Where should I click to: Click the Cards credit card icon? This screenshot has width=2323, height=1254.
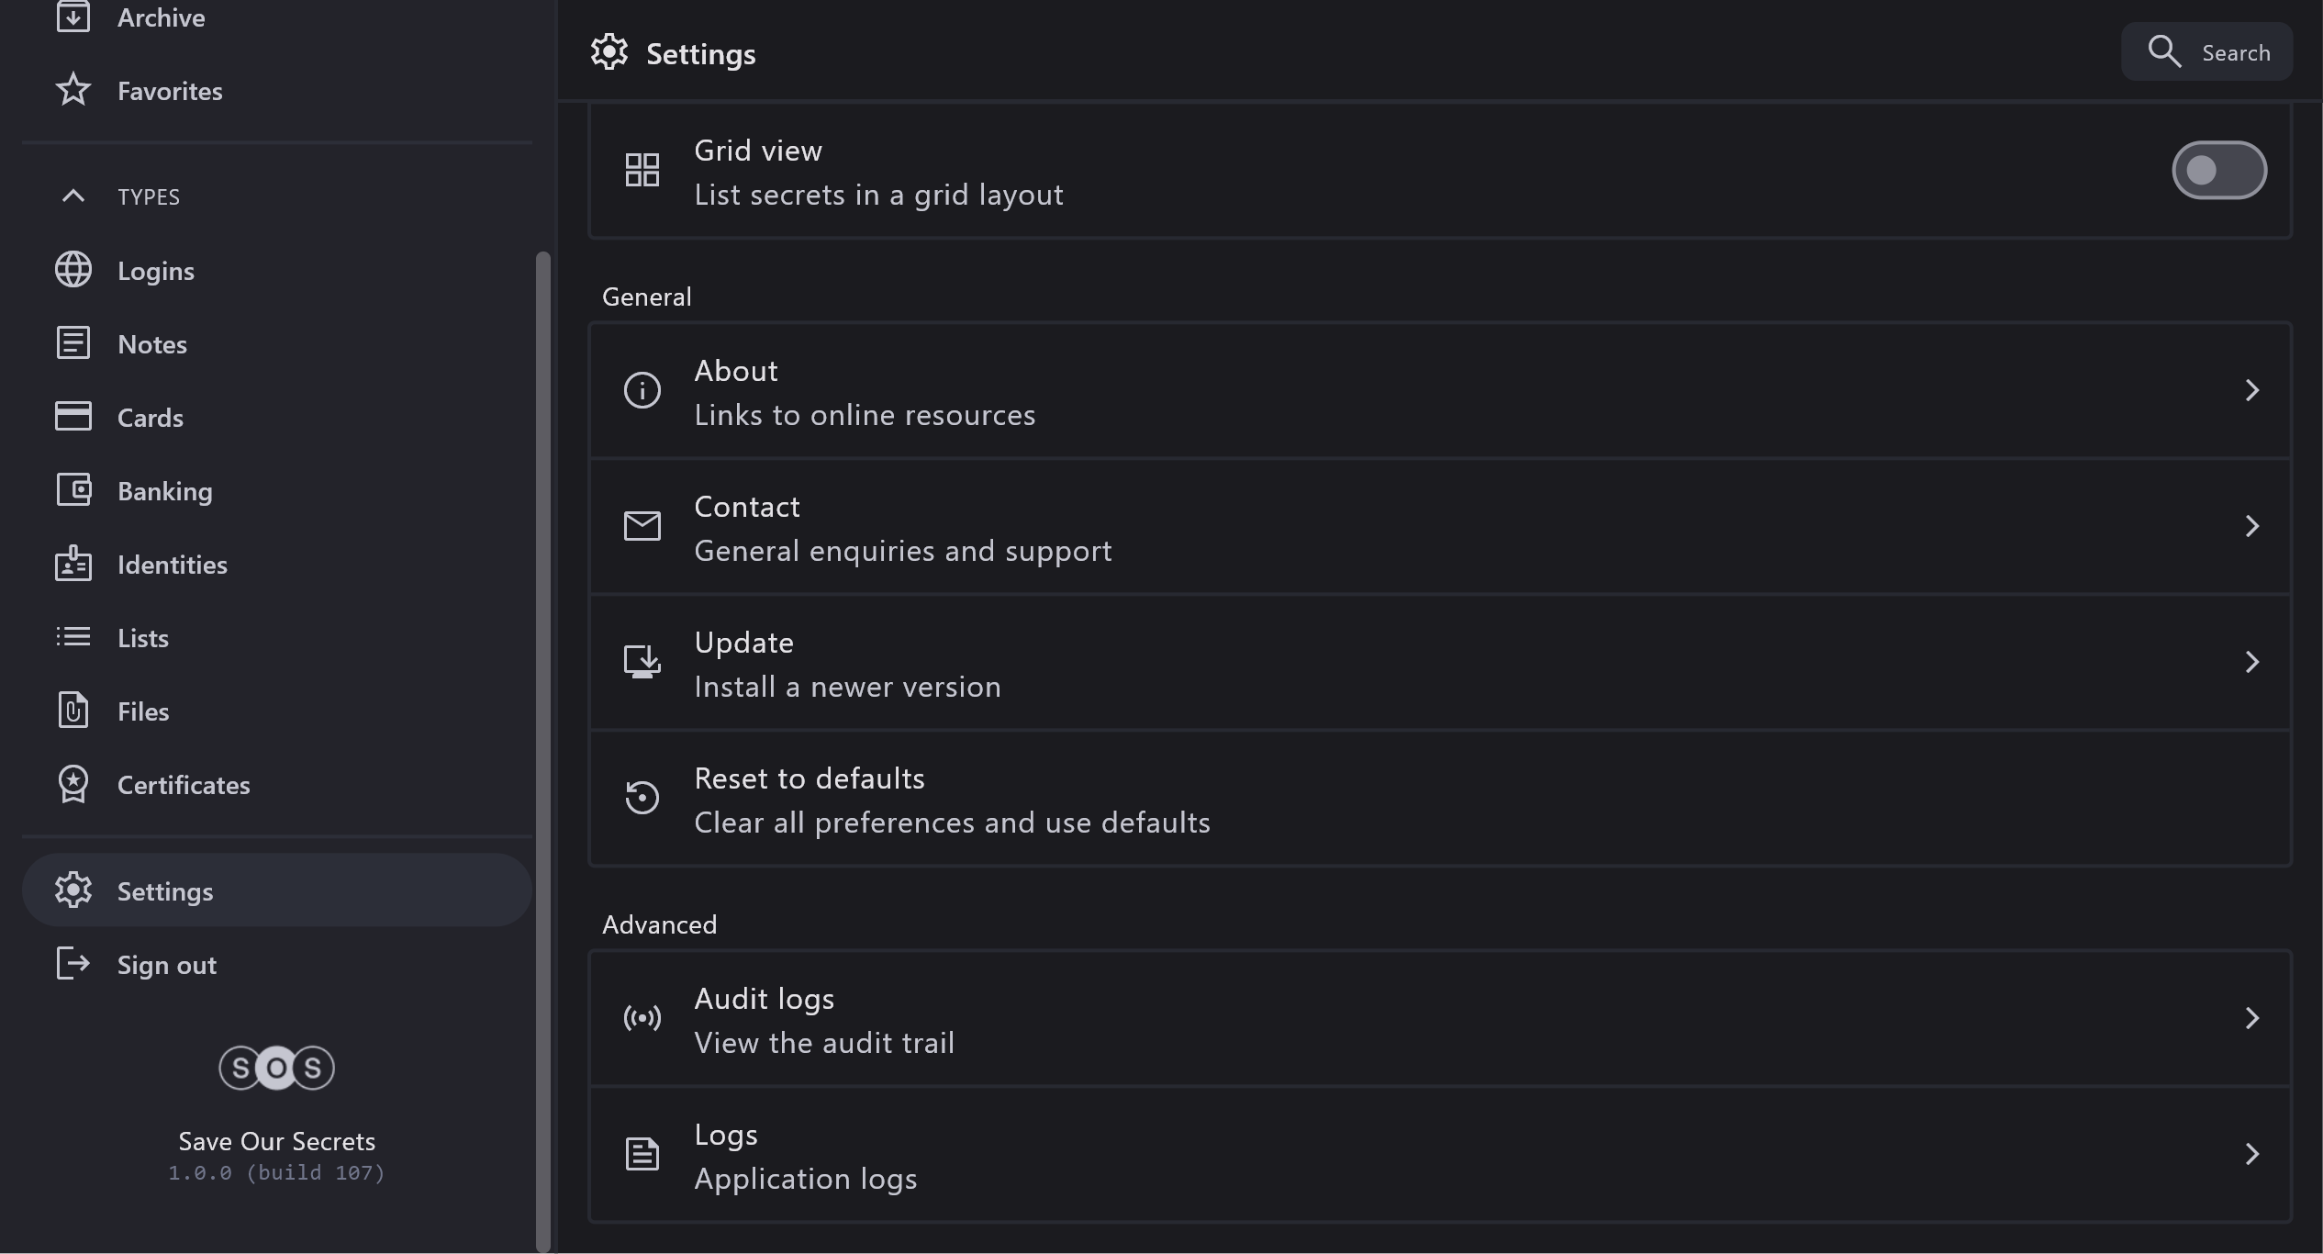[73, 417]
